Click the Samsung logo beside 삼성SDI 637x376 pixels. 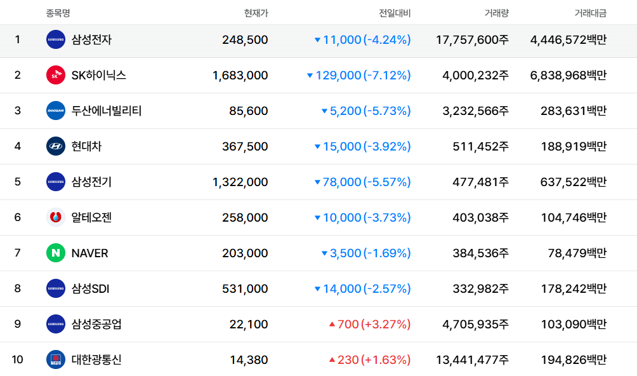point(56,288)
